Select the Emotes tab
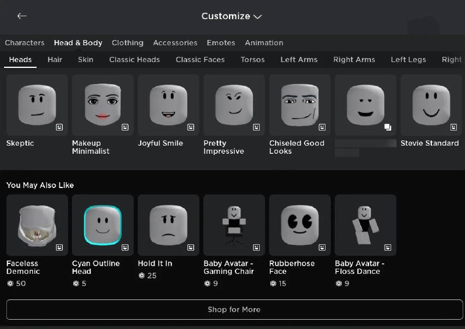This screenshot has width=465, height=329. click(221, 43)
